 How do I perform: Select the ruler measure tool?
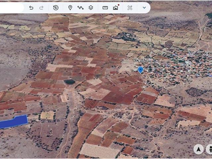105,8
